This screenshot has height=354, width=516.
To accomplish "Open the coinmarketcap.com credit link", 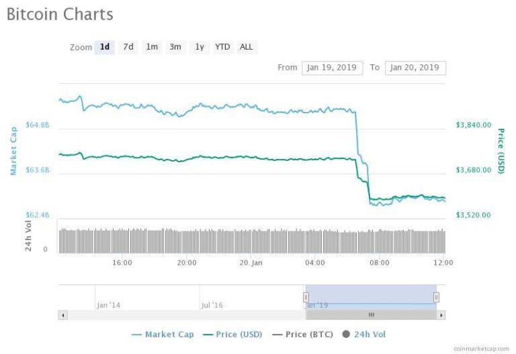I will click(482, 349).
